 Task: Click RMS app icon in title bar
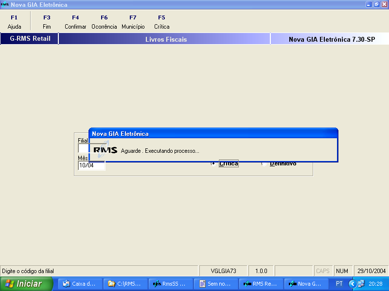click(4, 4)
